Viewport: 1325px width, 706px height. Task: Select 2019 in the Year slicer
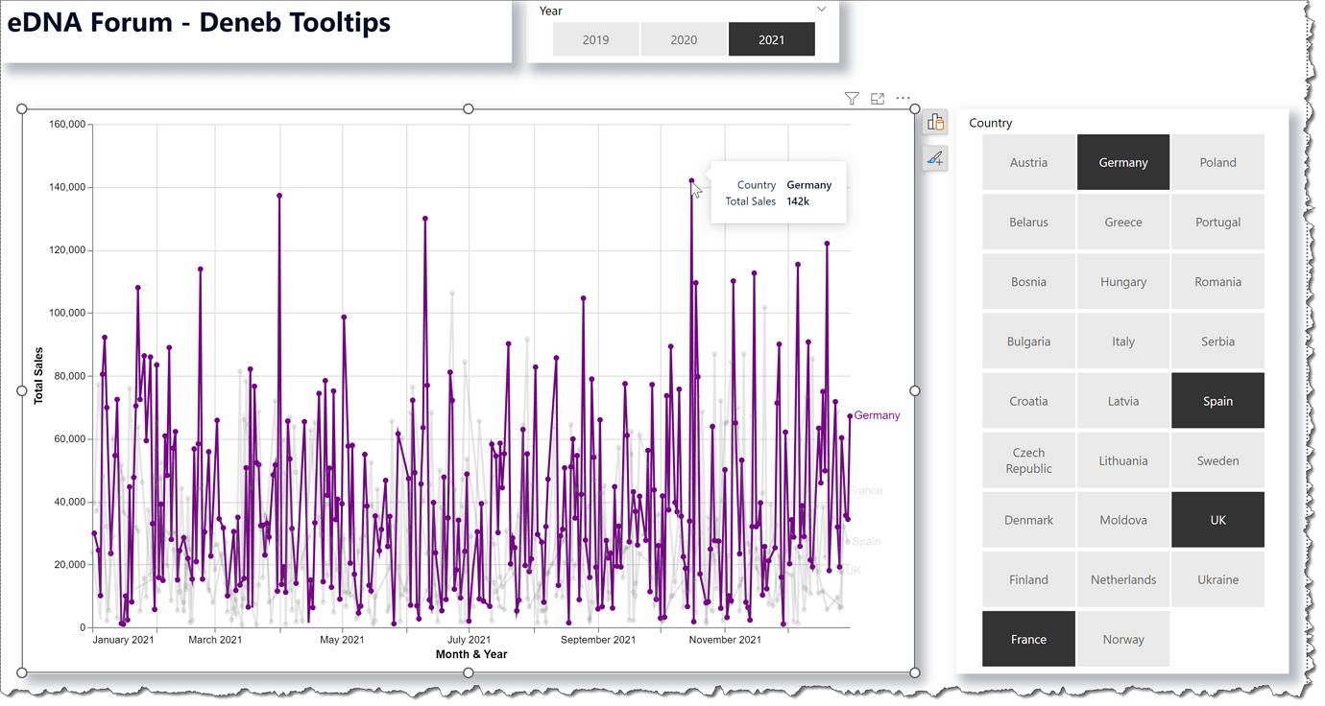click(x=595, y=39)
